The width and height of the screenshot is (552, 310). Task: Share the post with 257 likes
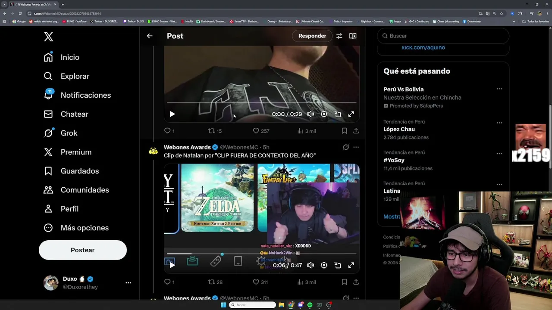[x=356, y=131]
